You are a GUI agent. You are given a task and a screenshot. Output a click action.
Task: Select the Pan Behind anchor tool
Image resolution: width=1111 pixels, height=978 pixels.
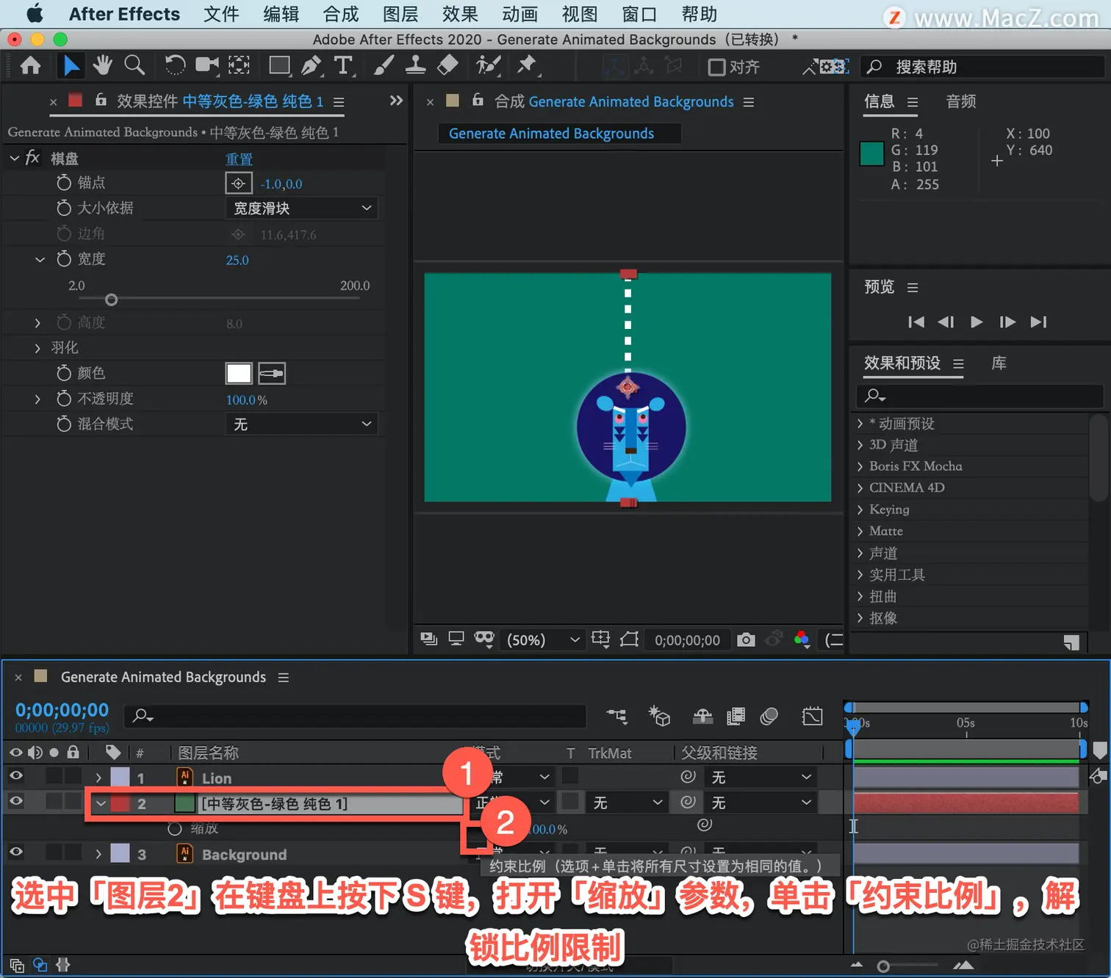click(239, 66)
